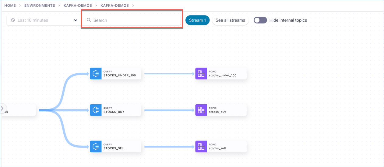Click the time range dropdown arrow
The width and height of the screenshot is (384, 167).
coord(76,20)
